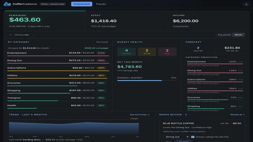Image resolution: width=253 pixels, height=142 pixels.
Task: Select the Entertainment row in By Category
Action: click(58, 54)
